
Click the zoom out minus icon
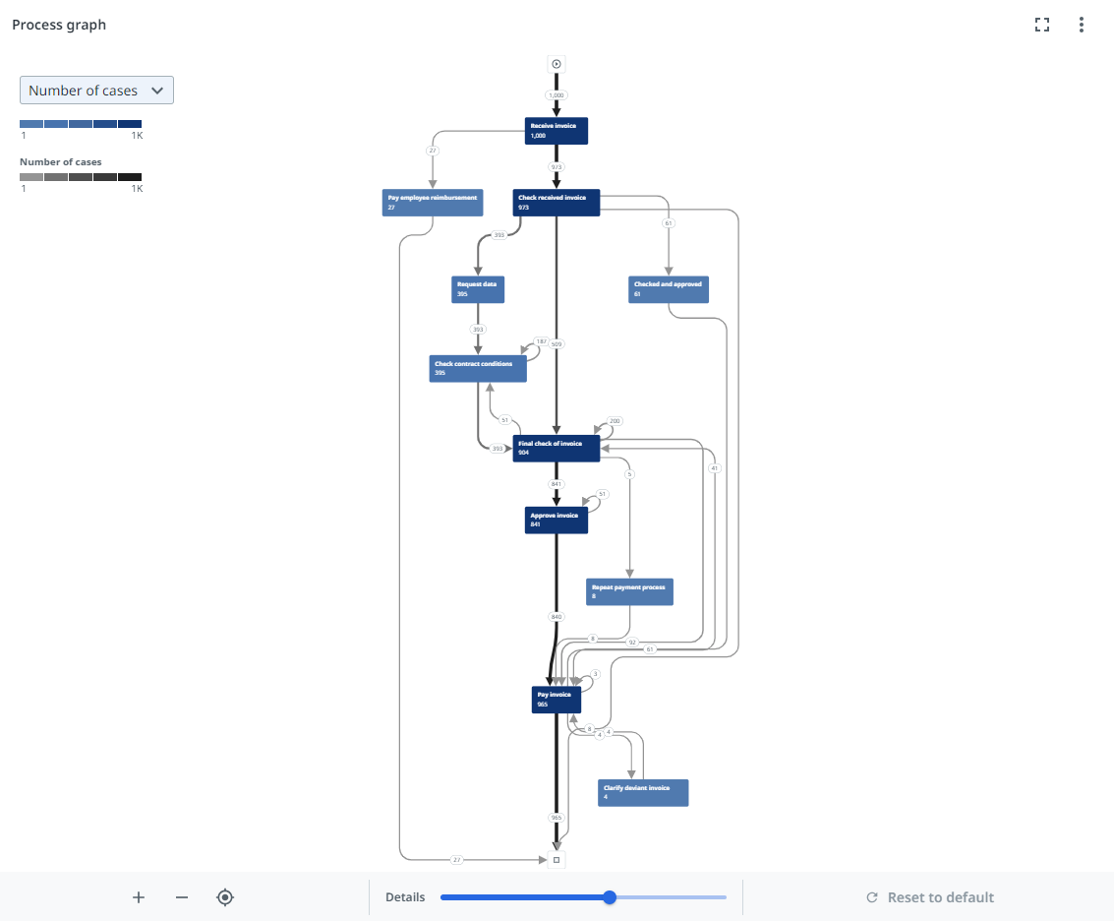(x=181, y=897)
